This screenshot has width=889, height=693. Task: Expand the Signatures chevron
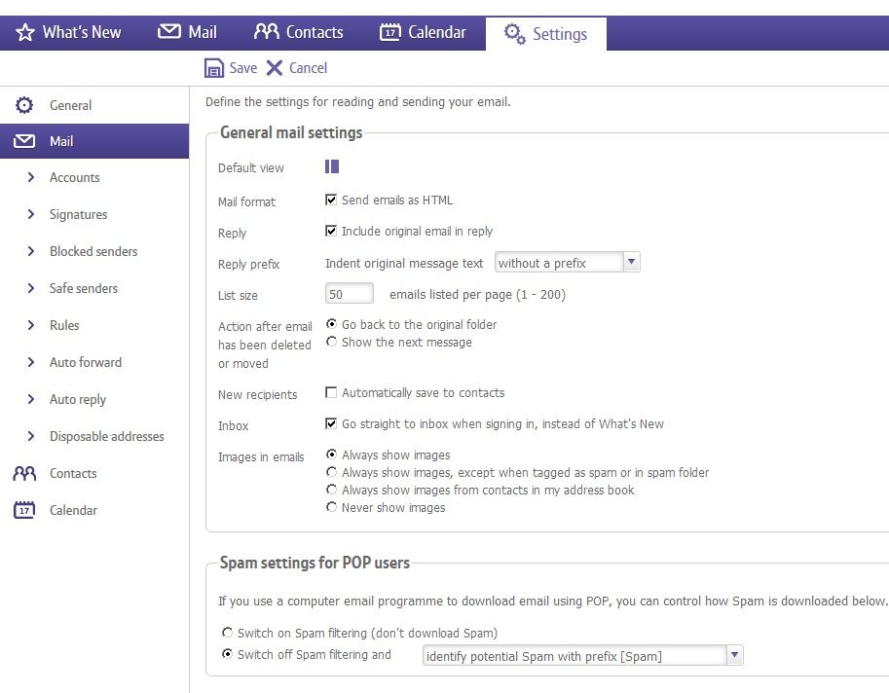tap(31, 214)
